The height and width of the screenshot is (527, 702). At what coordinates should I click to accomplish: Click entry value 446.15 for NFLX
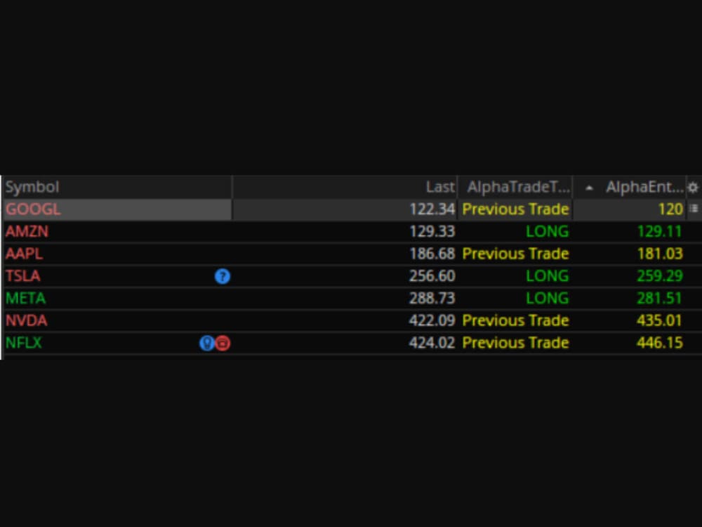coord(660,344)
